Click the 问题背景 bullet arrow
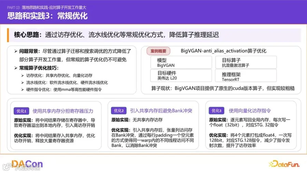The width and height of the screenshot is (307, 173). coord(16,51)
